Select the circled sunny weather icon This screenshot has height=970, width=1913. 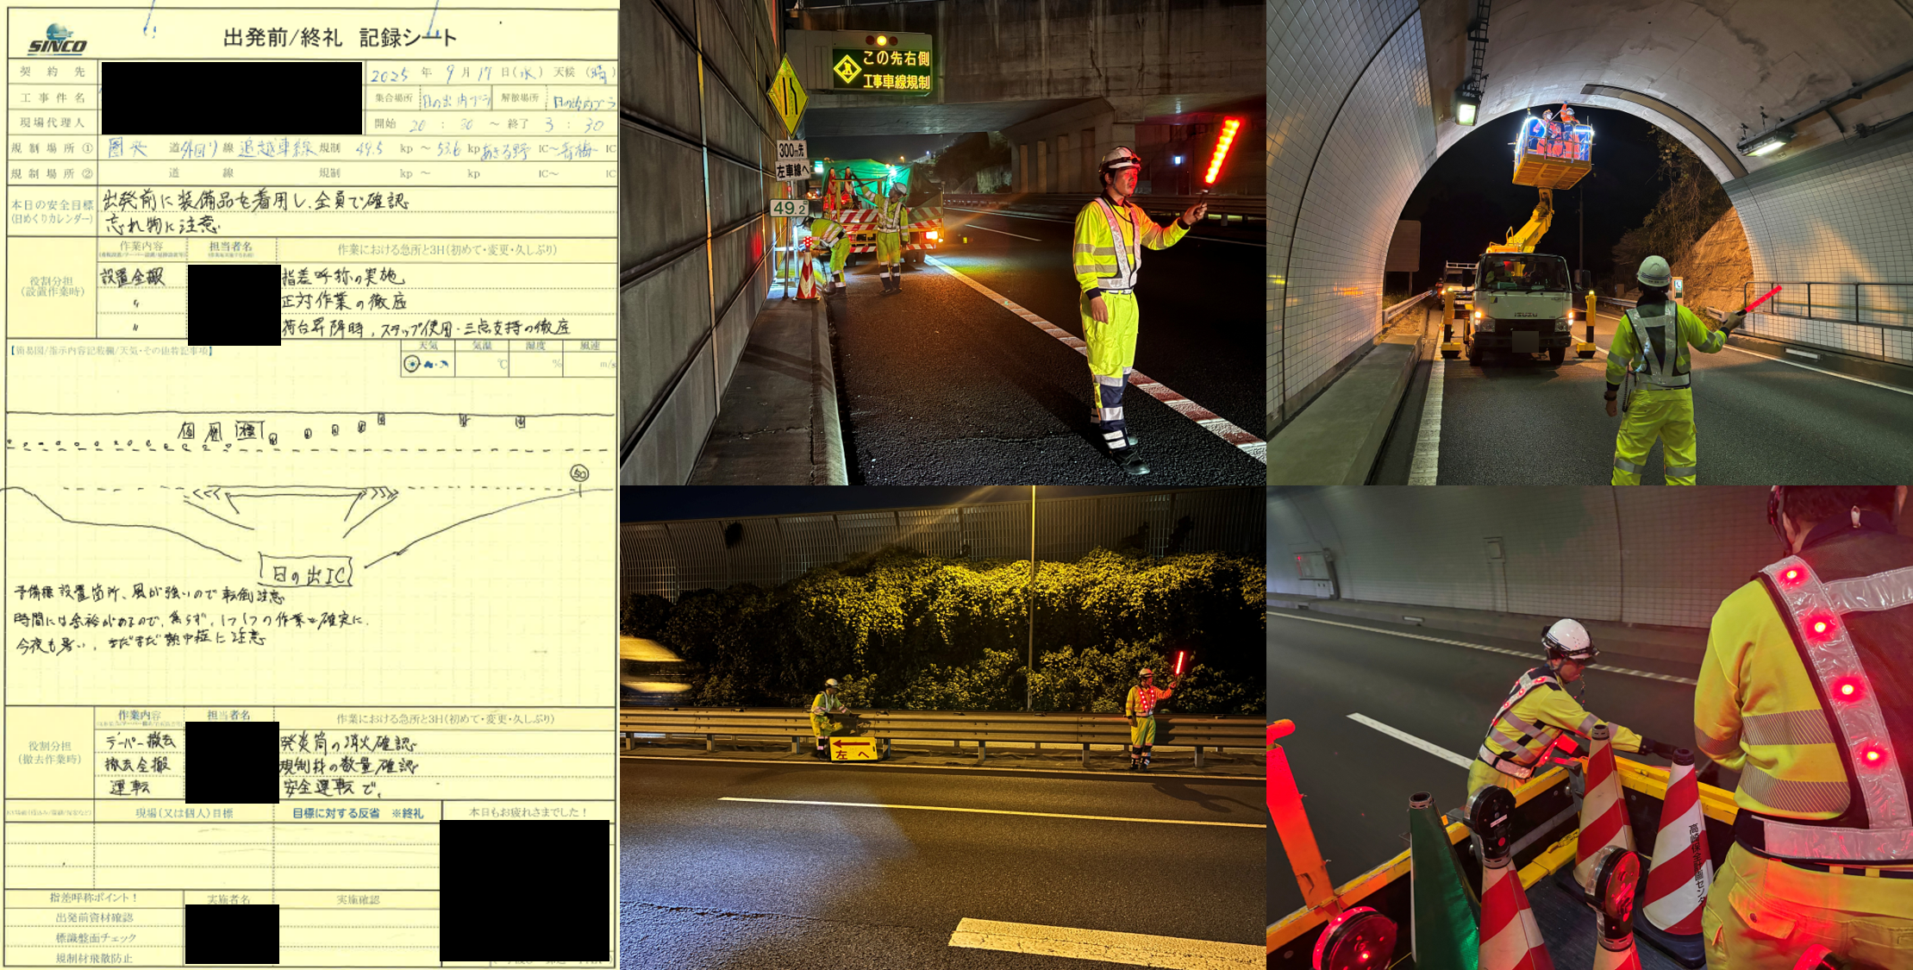pyautogui.click(x=412, y=364)
